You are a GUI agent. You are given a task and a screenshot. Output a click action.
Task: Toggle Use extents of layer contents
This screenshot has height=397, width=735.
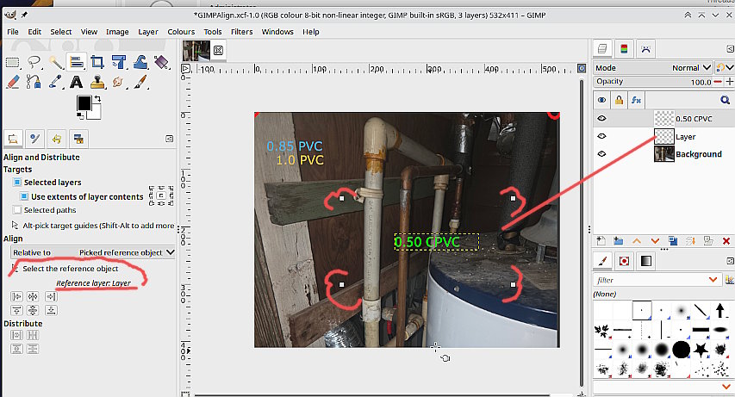pyautogui.click(x=24, y=196)
